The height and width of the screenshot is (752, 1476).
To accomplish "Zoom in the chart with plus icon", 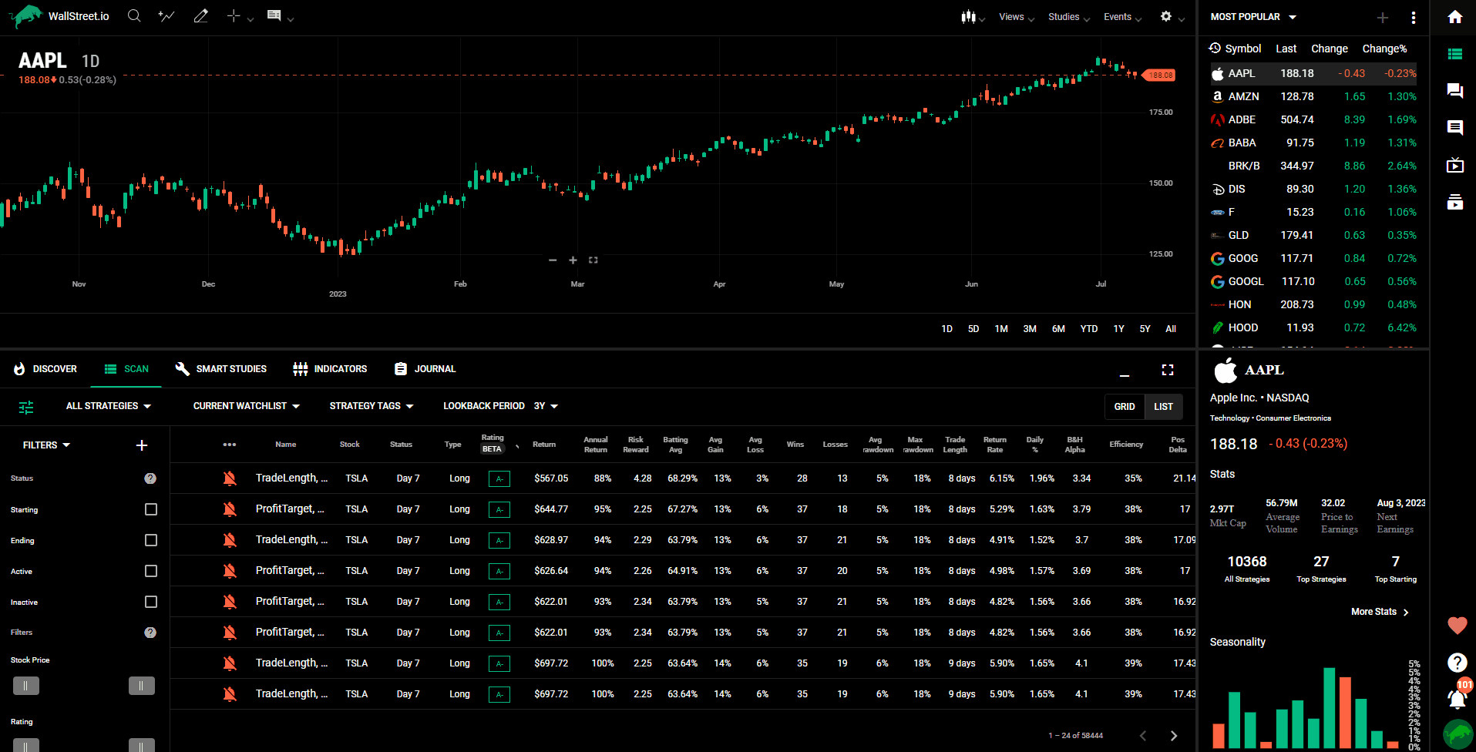I will click(573, 260).
